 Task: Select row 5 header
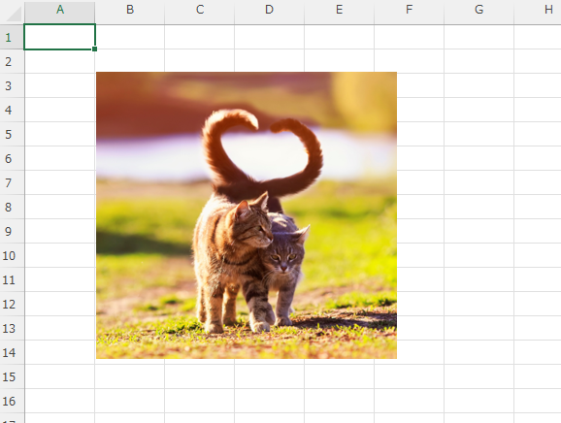[12, 134]
